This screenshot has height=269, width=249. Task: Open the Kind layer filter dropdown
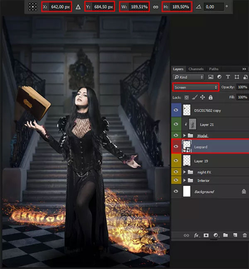coord(189,77)
